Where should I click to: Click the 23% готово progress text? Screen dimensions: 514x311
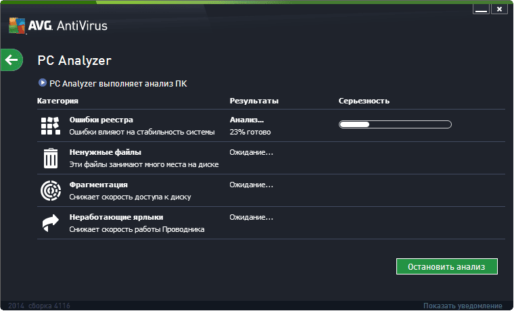[250, 132]
